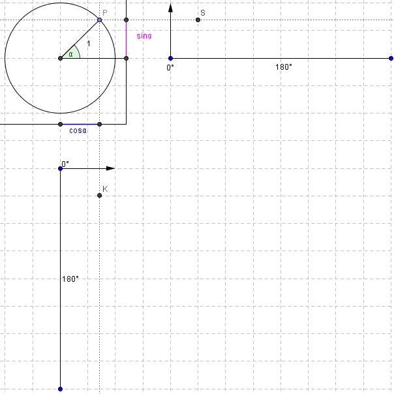Click blue point at right end of horizontal axis

tap(390, 59)
